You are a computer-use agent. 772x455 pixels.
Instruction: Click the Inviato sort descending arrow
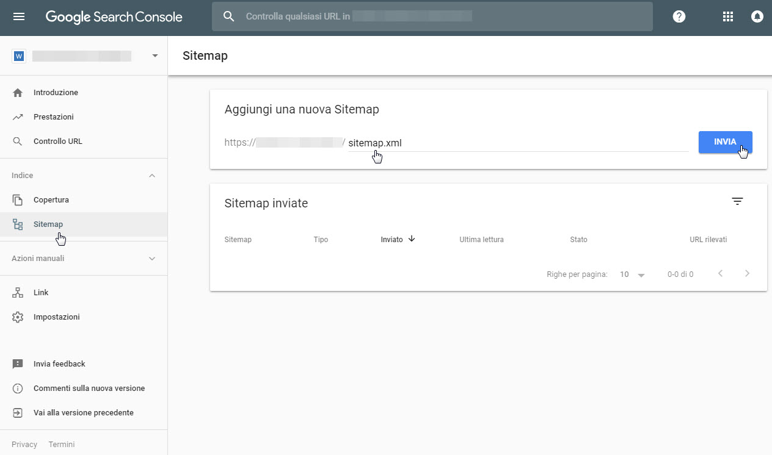pyautogui.click(x=412, y=239)
